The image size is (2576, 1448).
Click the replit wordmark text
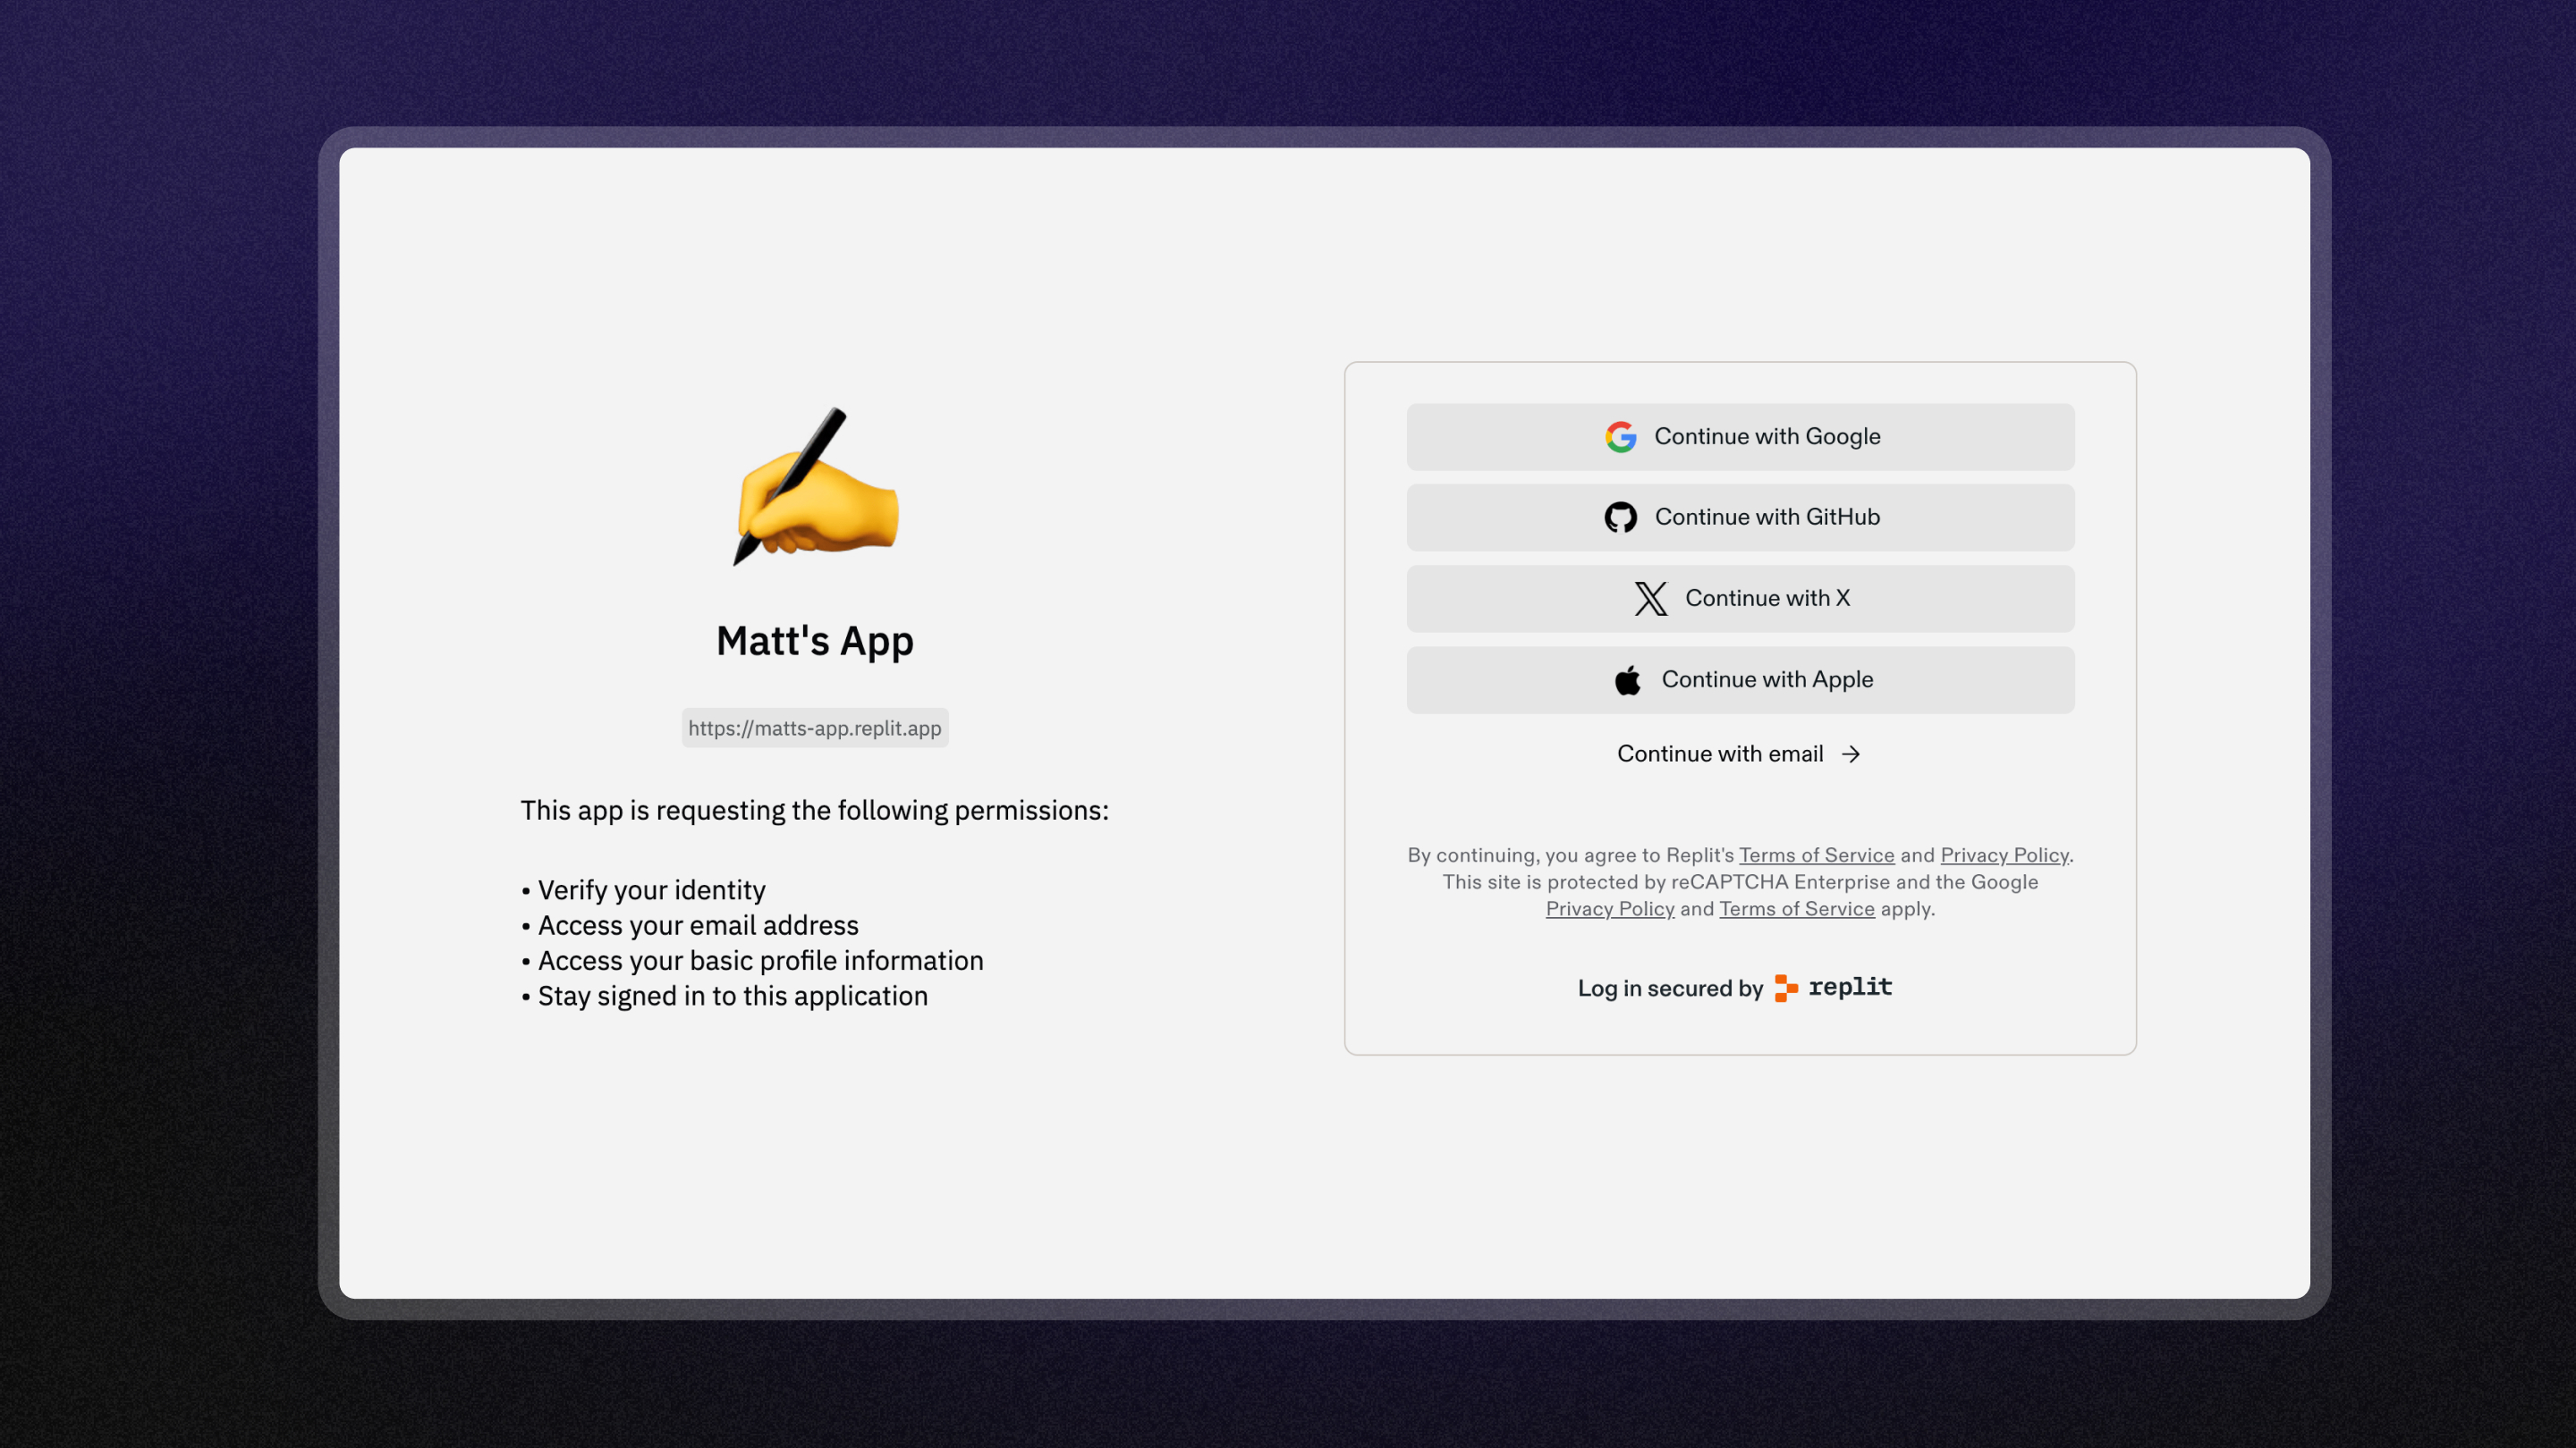(1850, 988)
